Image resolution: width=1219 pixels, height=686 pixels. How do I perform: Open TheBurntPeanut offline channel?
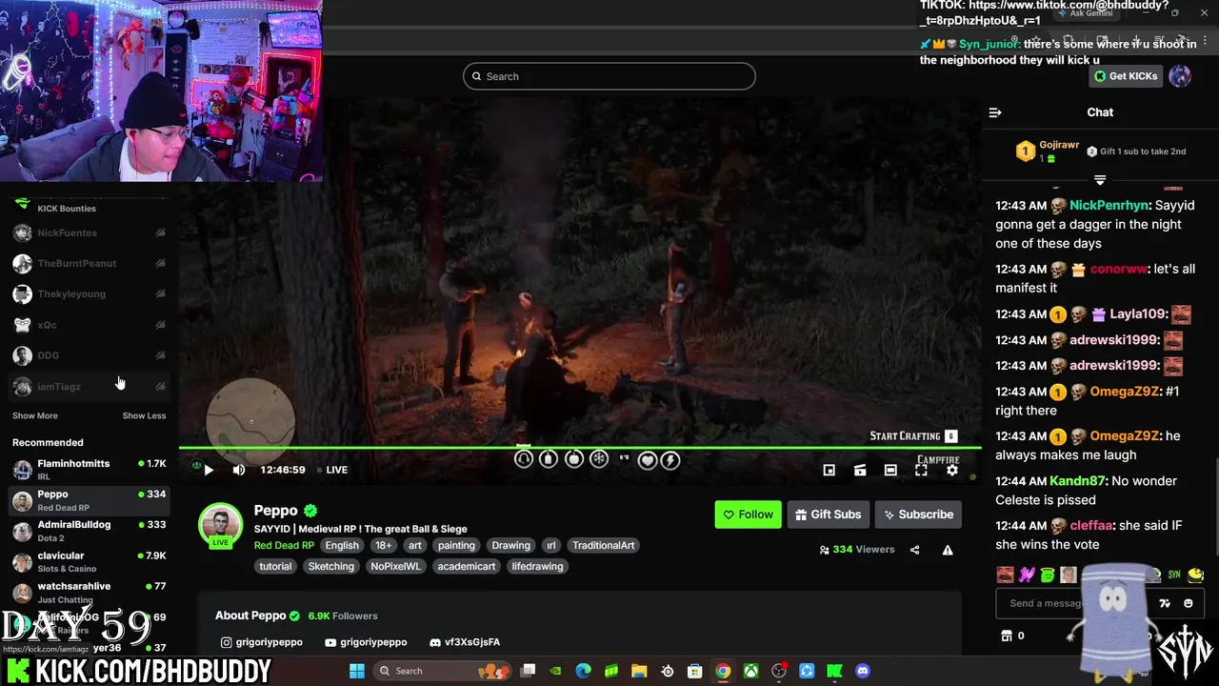pos(90,263)
